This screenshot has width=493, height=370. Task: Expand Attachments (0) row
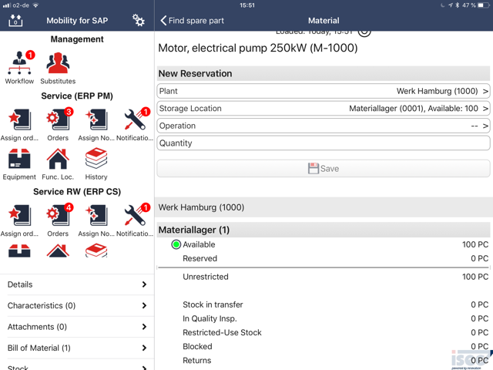[x=77, y=327]
